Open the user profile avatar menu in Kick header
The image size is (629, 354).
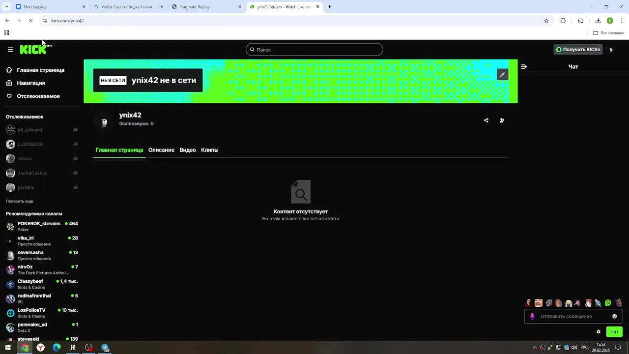611,50
